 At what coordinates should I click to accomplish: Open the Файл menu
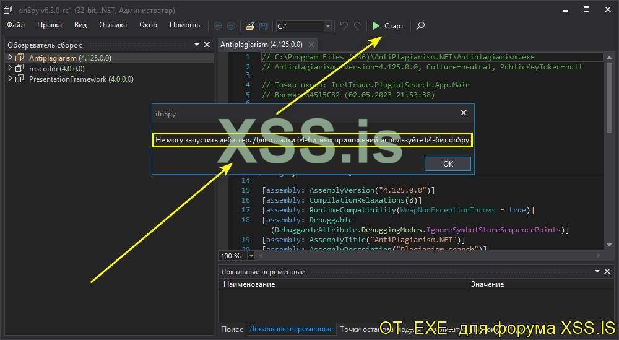pos(16,25)
